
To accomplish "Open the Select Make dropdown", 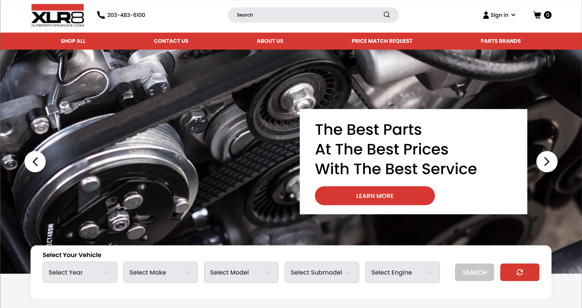I will click(x=161, y=272).
